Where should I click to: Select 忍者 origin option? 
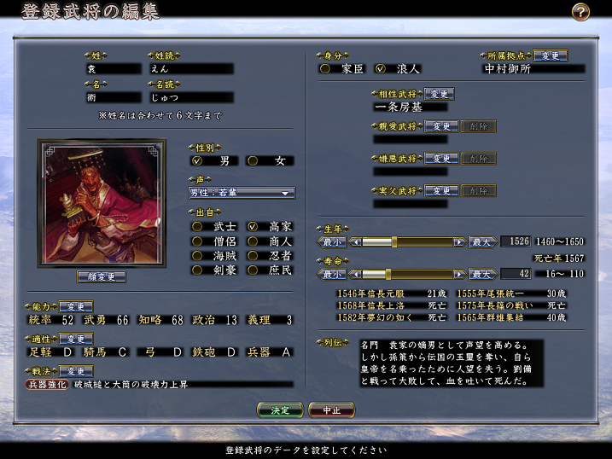253,256
